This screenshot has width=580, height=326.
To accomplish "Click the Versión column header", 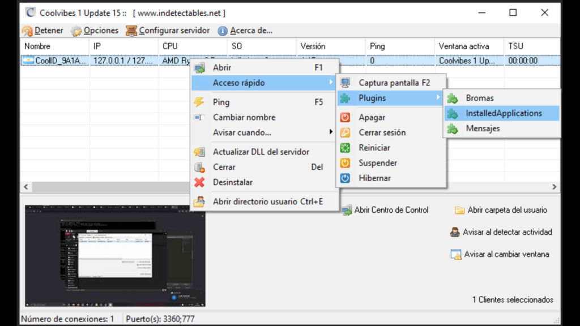I will click(x=331, y=46).
